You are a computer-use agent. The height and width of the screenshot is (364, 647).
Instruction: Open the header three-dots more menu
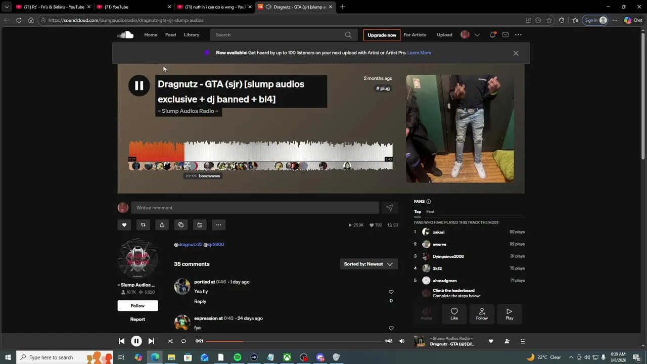tap(518, 35)
